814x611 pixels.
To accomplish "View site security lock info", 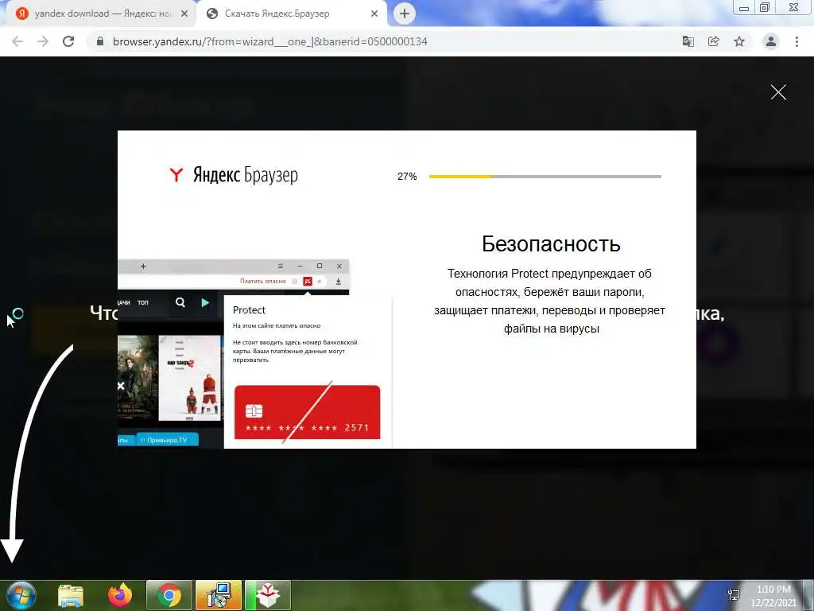I will point(100,41).
